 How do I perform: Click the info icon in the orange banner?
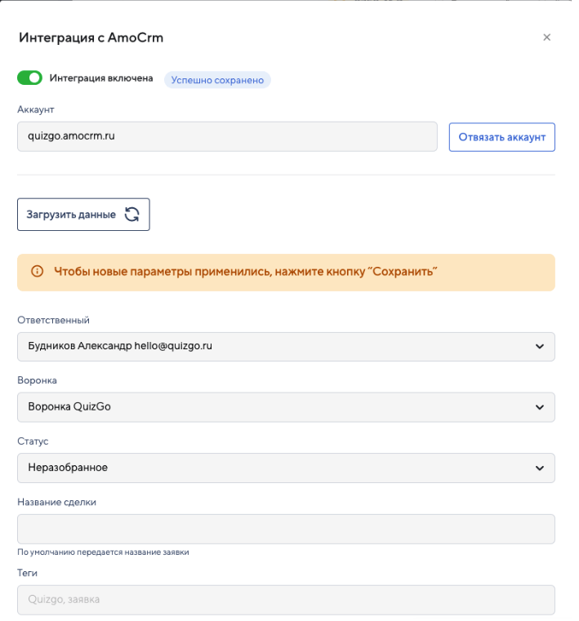[x=37, y=272]
